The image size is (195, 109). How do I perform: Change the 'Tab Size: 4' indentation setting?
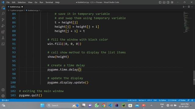[x=142, y=100]
